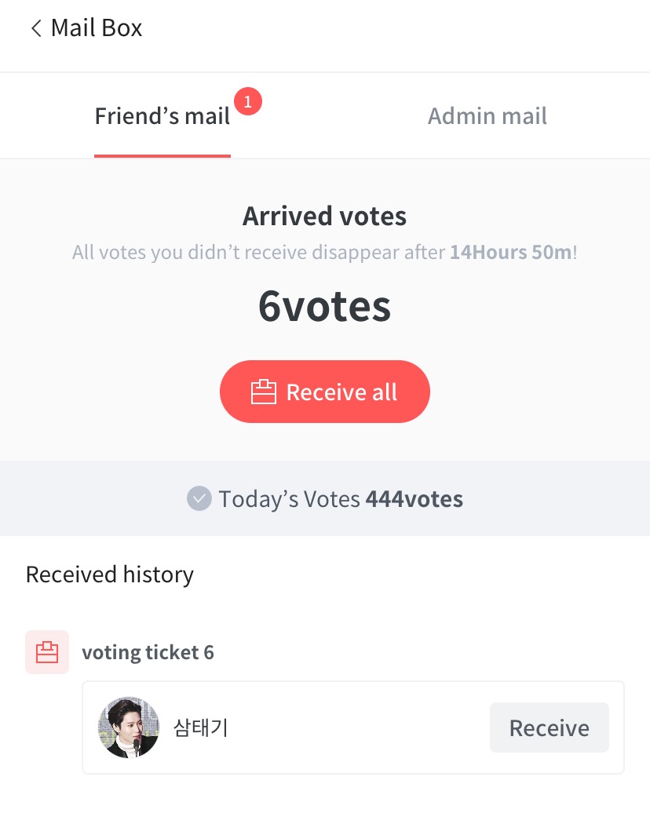Click the username 삼태기
650x835 pixels.
200,727
